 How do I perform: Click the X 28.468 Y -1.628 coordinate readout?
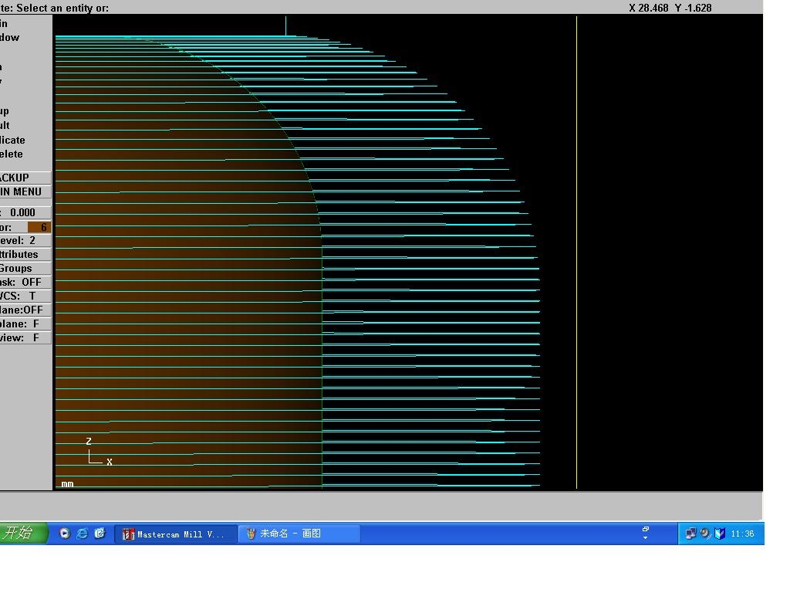pyautogui.click(x=670, y=8)
